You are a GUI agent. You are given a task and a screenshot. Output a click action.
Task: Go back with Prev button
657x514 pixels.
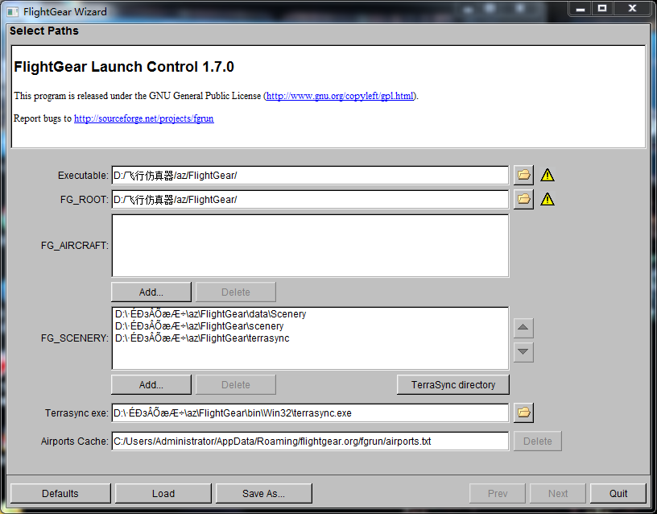pos(498,494)
